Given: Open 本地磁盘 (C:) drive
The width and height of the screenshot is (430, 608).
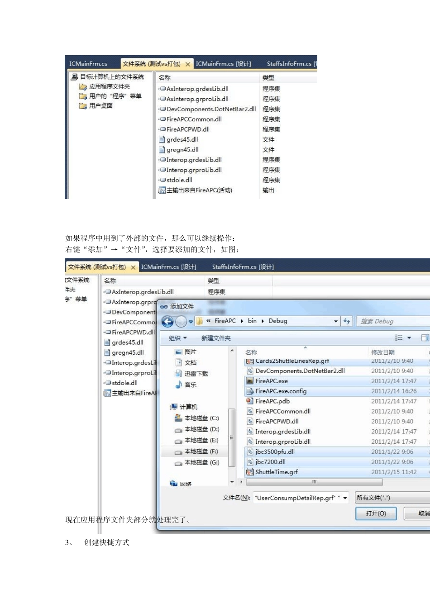Looking at the screenshot, I should tap(197, 418).
